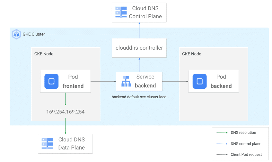Click GKE Node label above backend Pod
Viewport: 272px width, 162px height.
pyautogui.click(x=191, y=54)
